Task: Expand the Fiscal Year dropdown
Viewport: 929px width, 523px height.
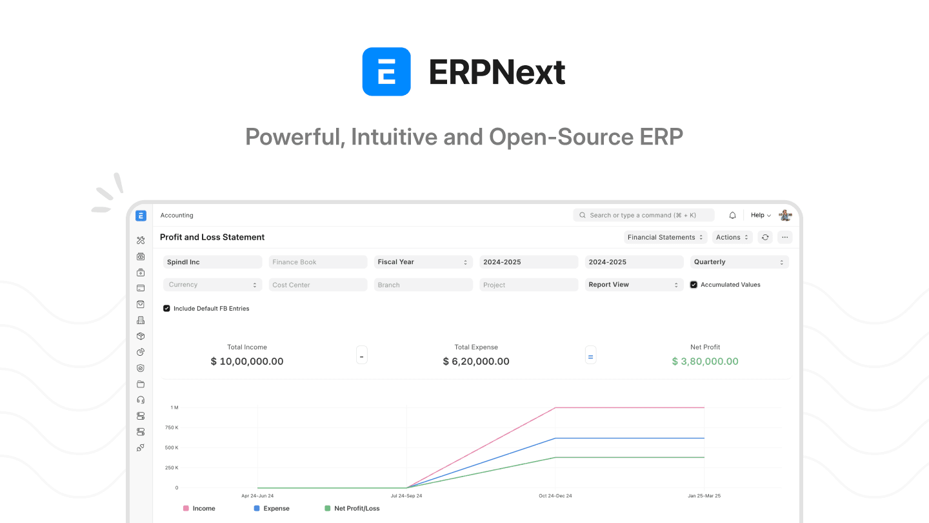Action: click(x=423, y=261)
